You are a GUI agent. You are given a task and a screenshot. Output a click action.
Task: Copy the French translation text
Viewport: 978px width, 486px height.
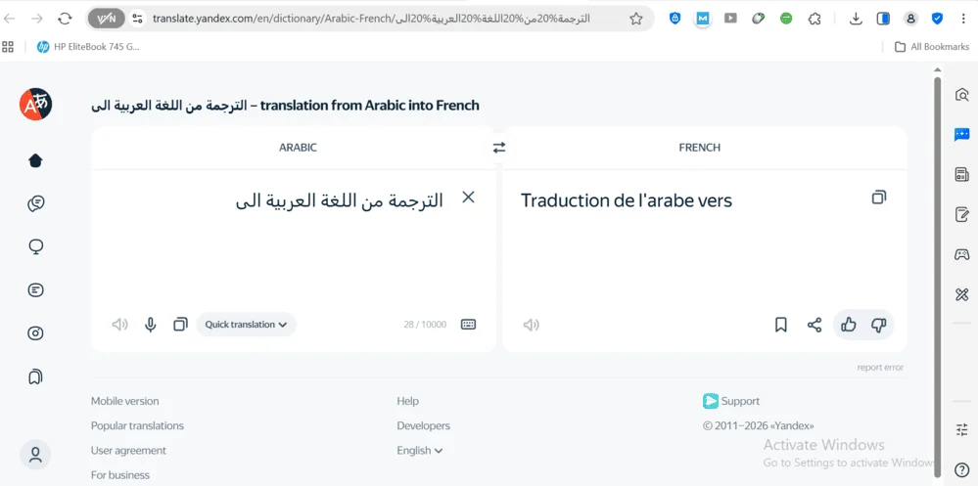click(x=879, y=198)
